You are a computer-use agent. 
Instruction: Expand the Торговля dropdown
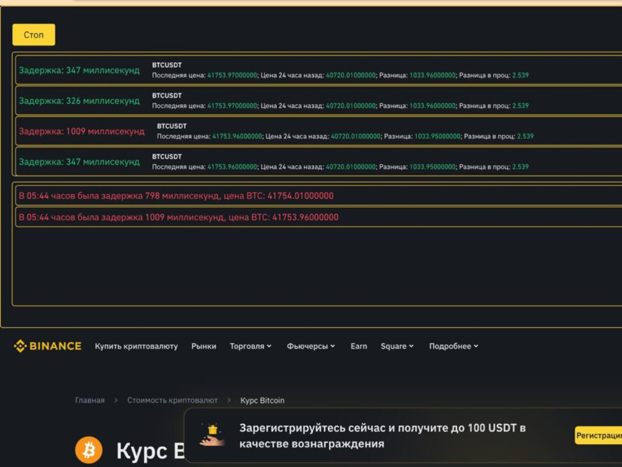tap(251, 346)
